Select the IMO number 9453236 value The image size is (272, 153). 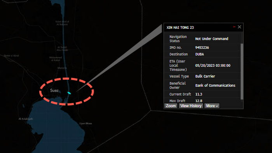(x=202, y=48)
